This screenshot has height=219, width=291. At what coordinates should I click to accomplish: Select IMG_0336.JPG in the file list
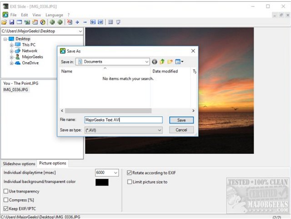pyautogui.click(x=15, y=90)
